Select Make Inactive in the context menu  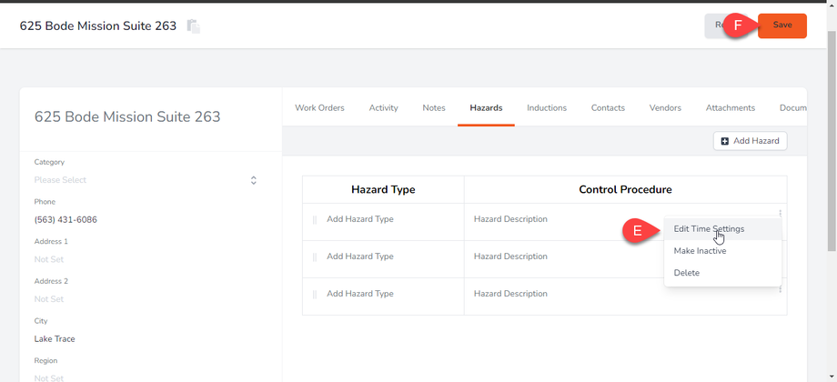(700, 251)
